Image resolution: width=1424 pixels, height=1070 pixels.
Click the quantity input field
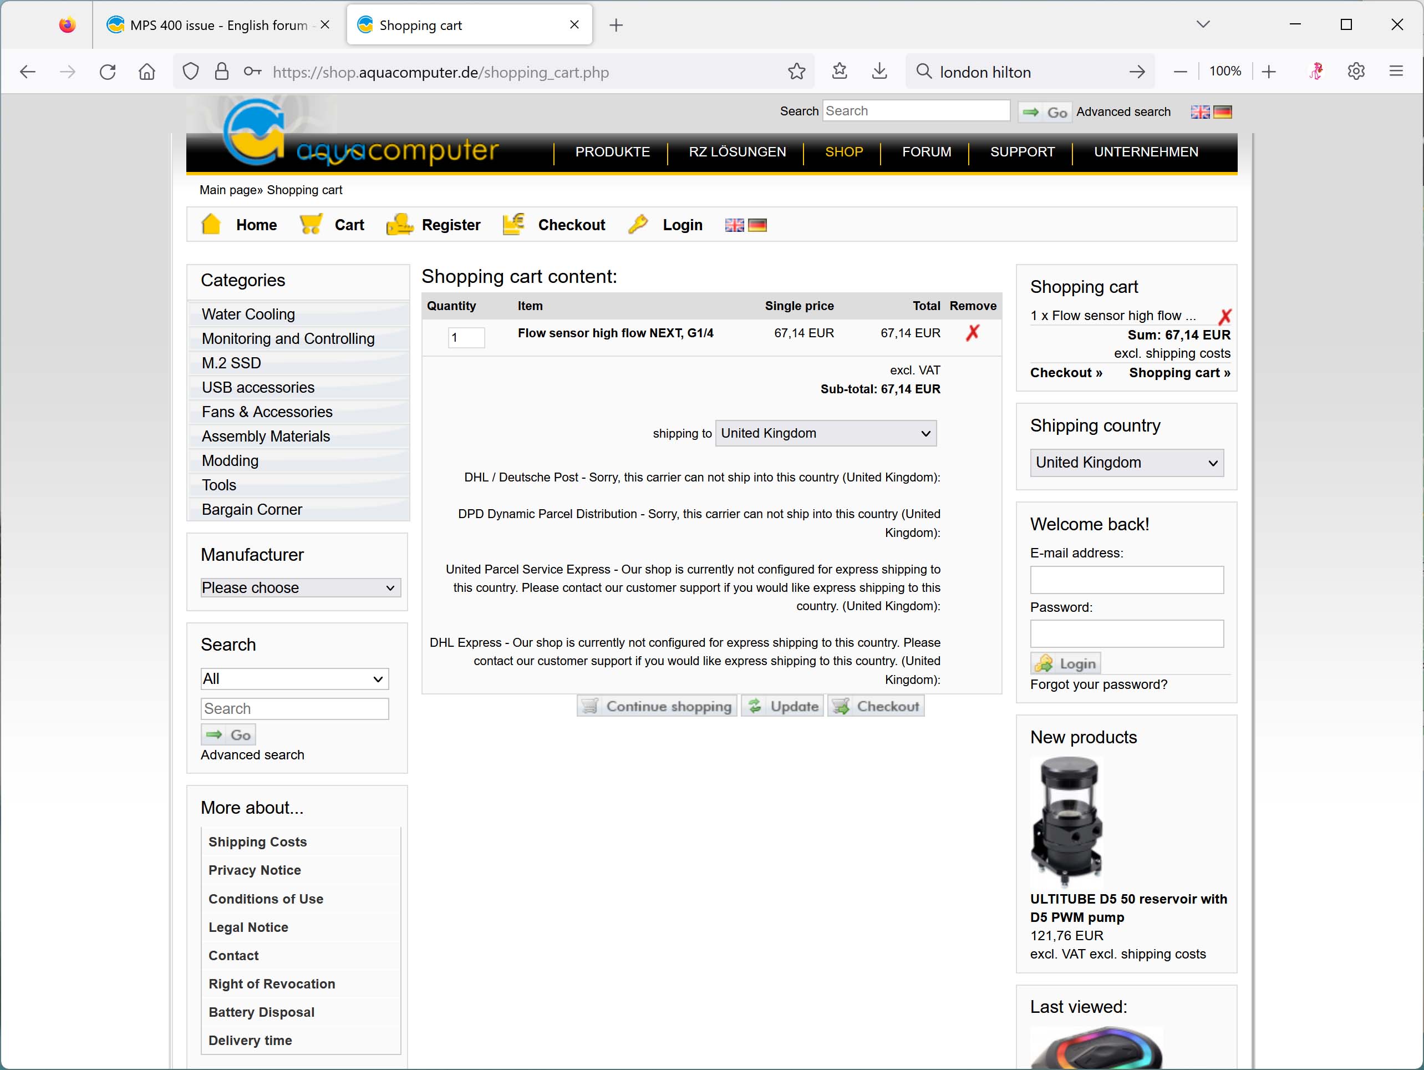point(465,337)
